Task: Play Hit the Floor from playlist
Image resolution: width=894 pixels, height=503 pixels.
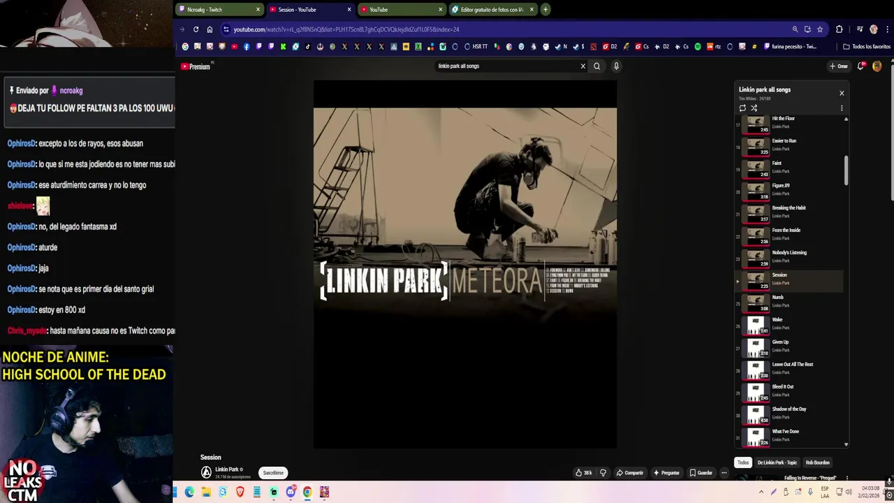Action: (791, 123)
